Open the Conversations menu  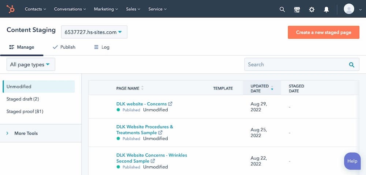(x=70, y=9)
